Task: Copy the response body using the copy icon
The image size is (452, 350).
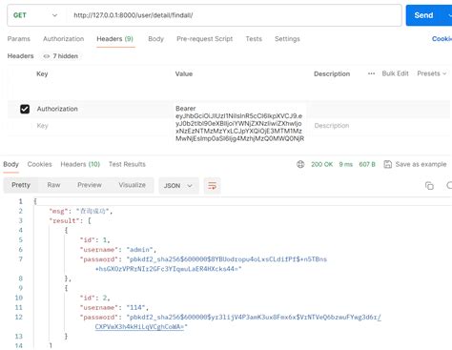Action: pyautogui.click(x=429, y=186)
